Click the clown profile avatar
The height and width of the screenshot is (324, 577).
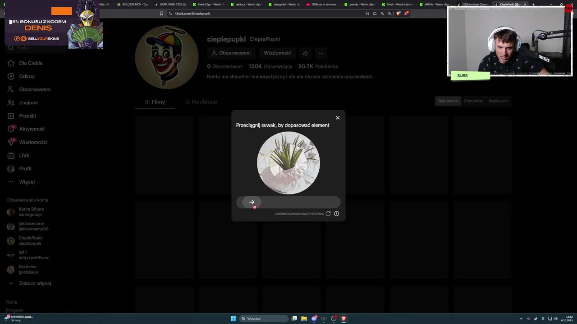[167, 57]
